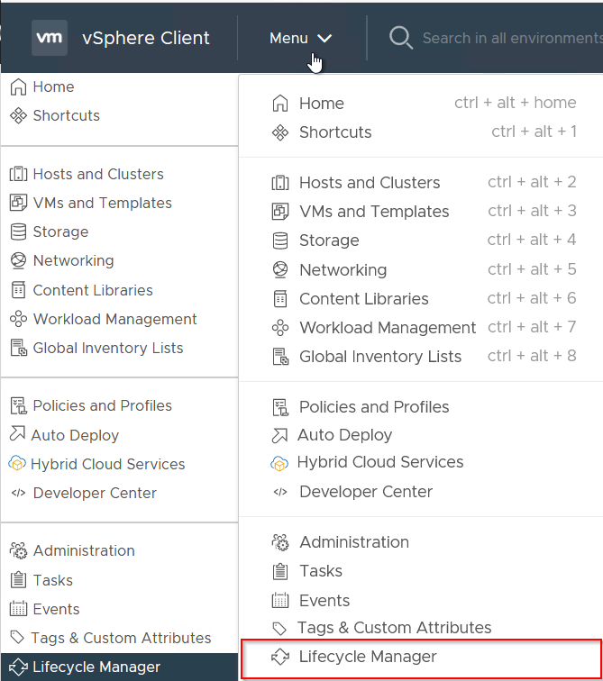Click Administration gears icon in dropdown menu
603x681 pixels.
(280, 542)
